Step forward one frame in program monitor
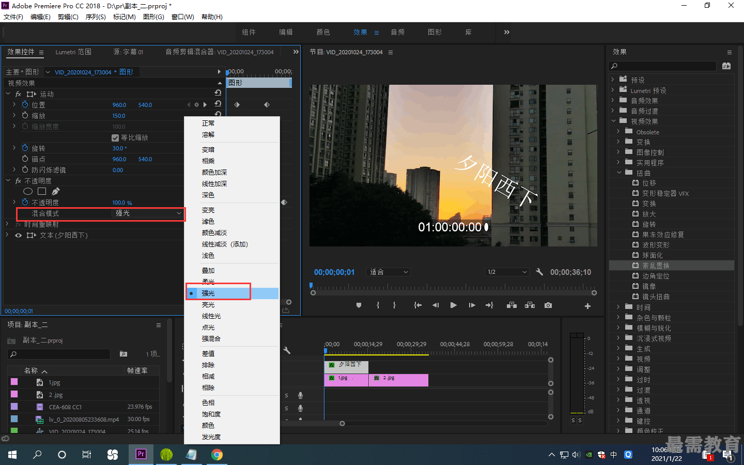 click(x=472, y=305)
